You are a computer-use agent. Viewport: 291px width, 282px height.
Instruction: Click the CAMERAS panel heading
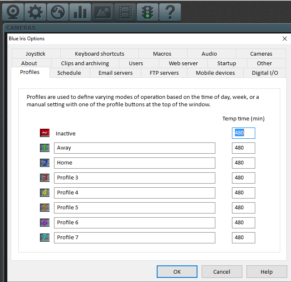coord(21,28)
